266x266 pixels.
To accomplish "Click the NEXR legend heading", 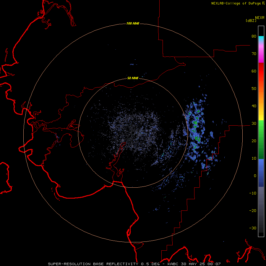I will tap(260, 18).
